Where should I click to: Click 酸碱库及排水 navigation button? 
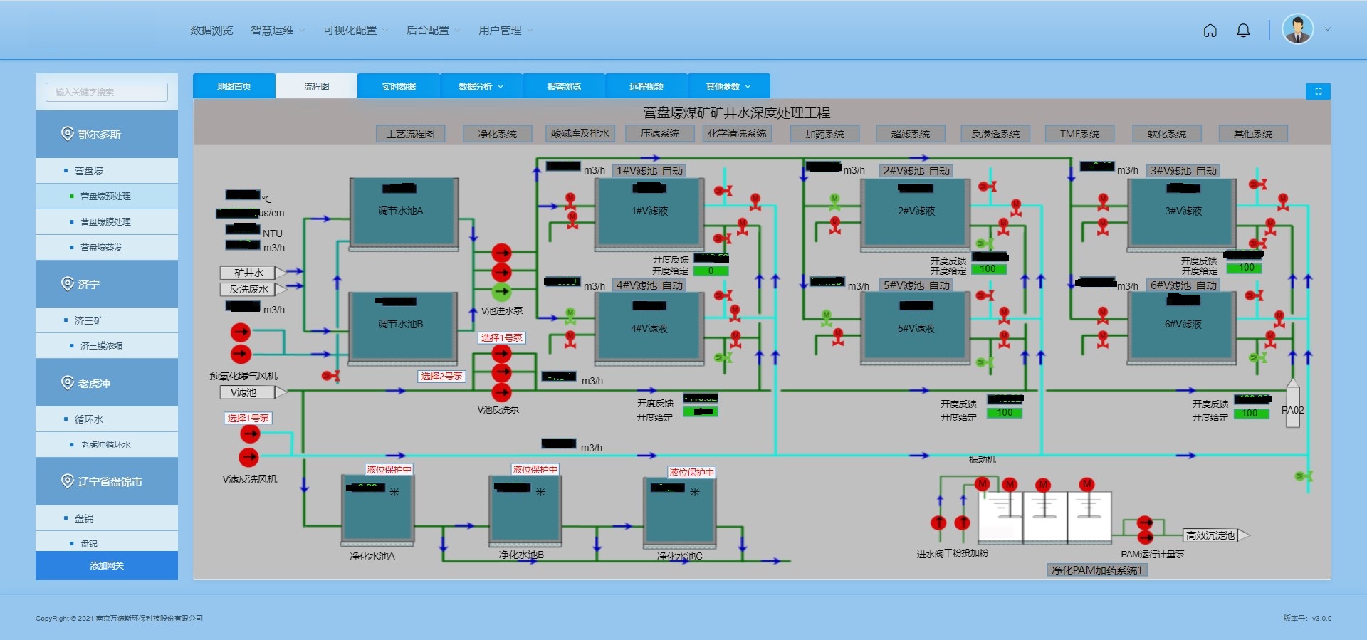[580, 134]
